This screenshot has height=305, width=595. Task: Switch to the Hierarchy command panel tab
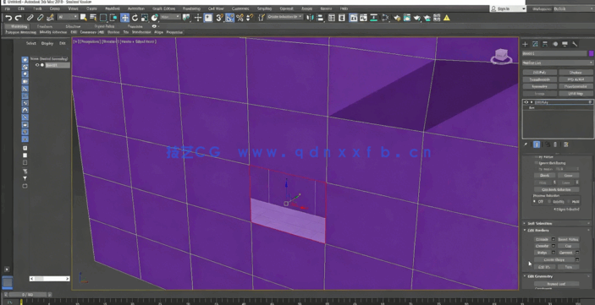tap(545, 44)
